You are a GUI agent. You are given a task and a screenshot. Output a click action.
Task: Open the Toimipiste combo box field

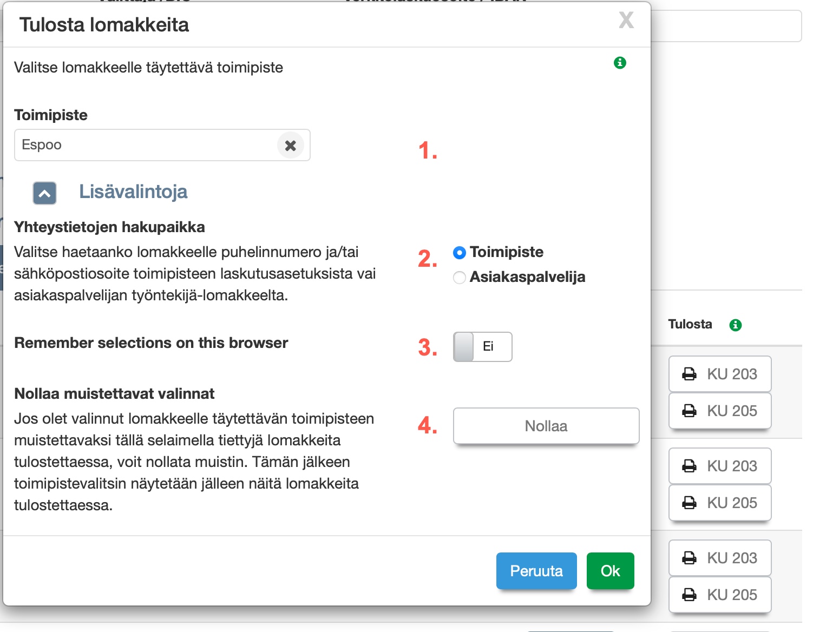[x=146, y=145]
